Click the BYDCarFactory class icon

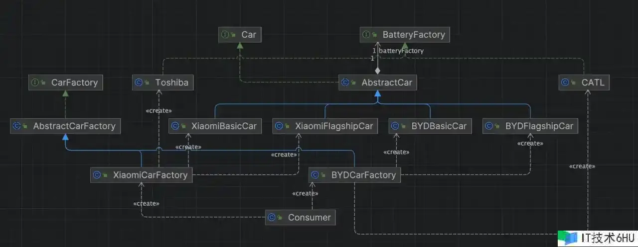pos(315,175)
